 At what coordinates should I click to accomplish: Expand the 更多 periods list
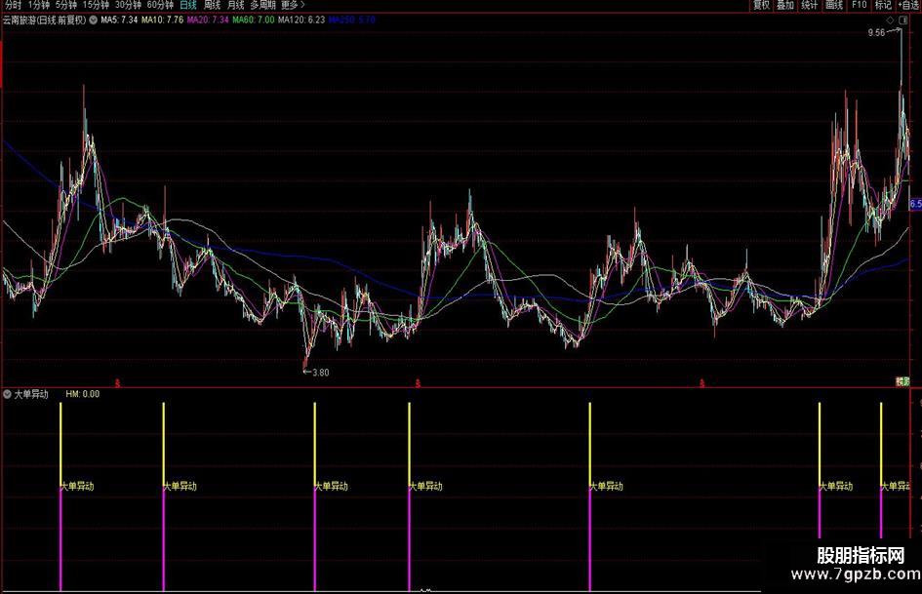point(293,5)
